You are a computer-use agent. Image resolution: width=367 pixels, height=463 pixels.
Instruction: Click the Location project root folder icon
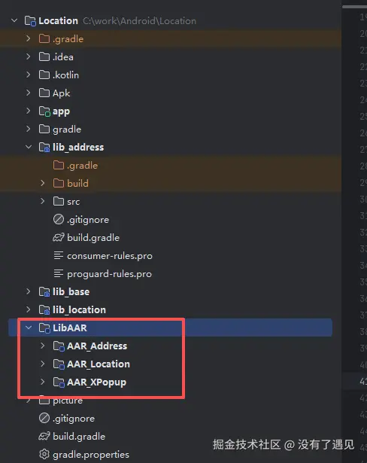[30, 20]
